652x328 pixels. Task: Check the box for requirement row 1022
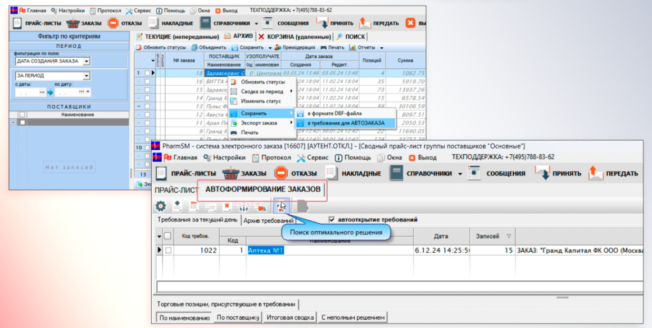coord(168,251)
